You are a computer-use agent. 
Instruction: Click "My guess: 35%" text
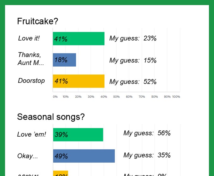[x=147, y=155]
